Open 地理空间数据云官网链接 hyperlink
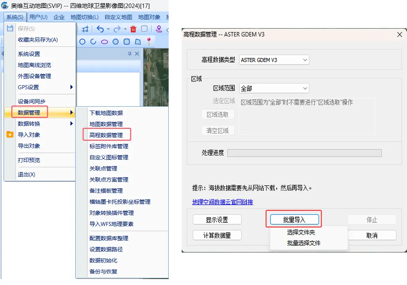The width and height of the screenshot is (407, 285). [x=223, y=202]
